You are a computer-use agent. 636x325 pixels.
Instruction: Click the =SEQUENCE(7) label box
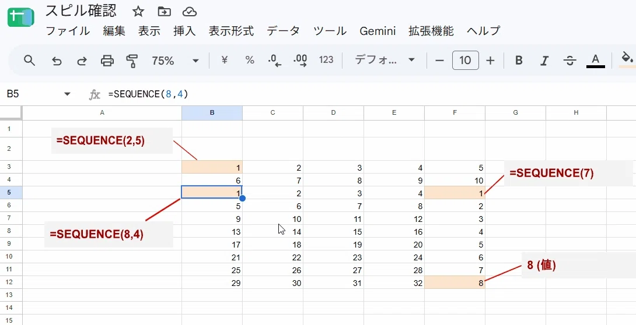click(568, 173)
